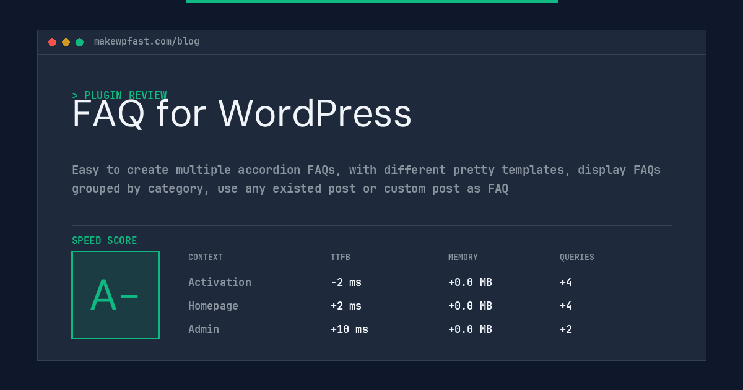This screenshot has height=390, width=743.
Task: Click the '+10 ms' TTFB value
Action: coord(349,329)
